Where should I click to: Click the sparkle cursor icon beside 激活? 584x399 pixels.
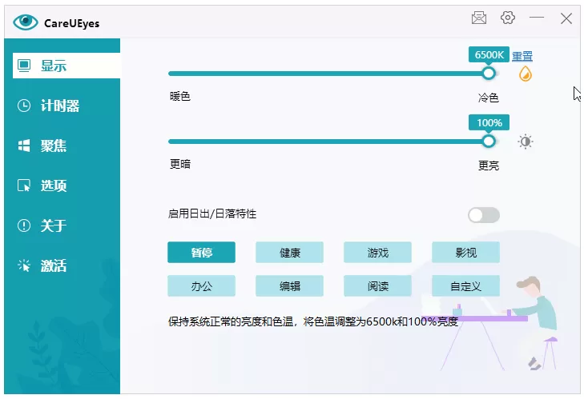[24, 265]
